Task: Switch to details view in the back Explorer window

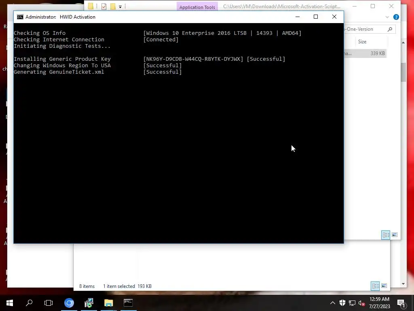Action: (x=375, y=286)
